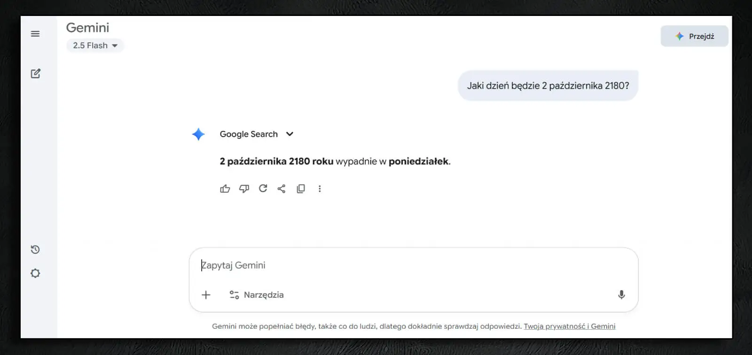The image size is (752, 355).
Task: Click the user prompt message bubble
Action: click(548, 86)
